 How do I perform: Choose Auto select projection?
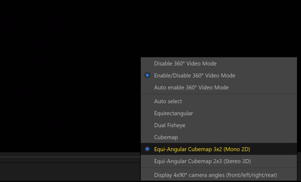(219, 101)
